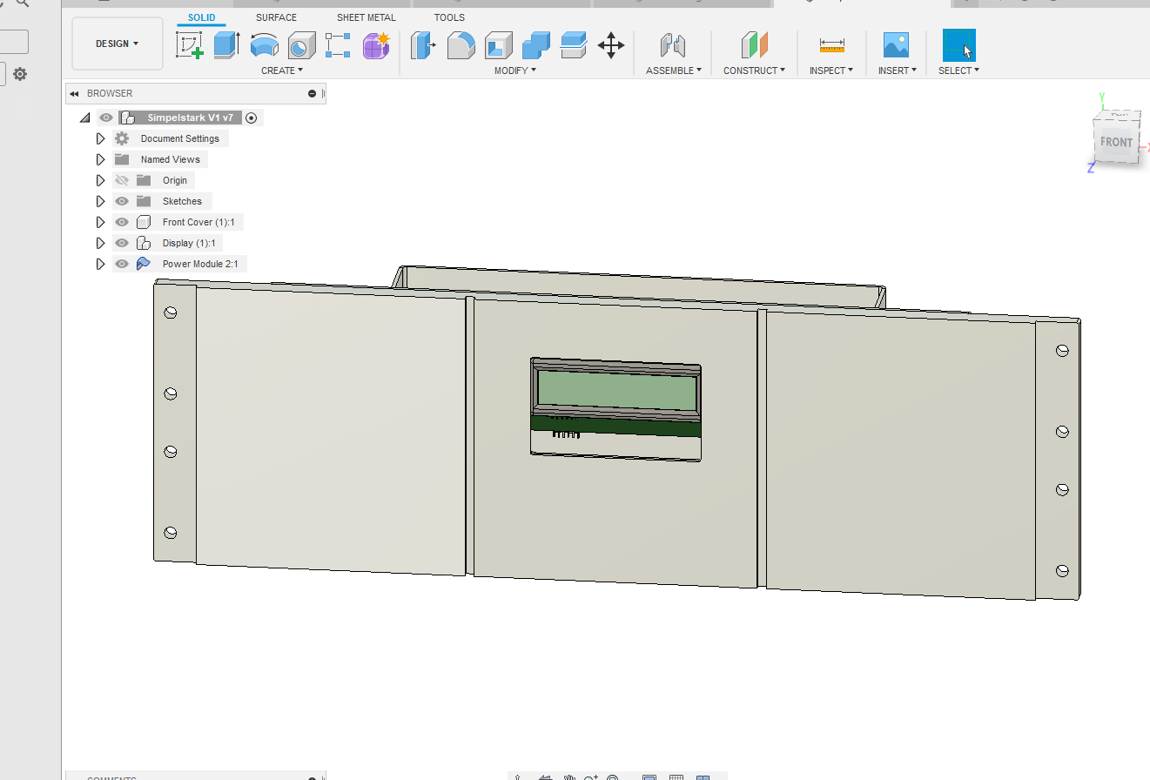This screenshot has width=1150, height=780.
Task: Select the Fillet tool
Action: tap(461, 45)
